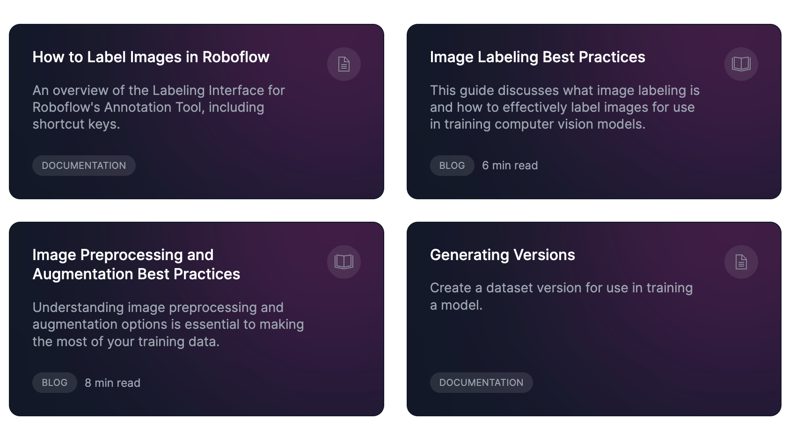789x435 pixels.
Task: Click the 6 min read label
Action: (x=510, y=165)
